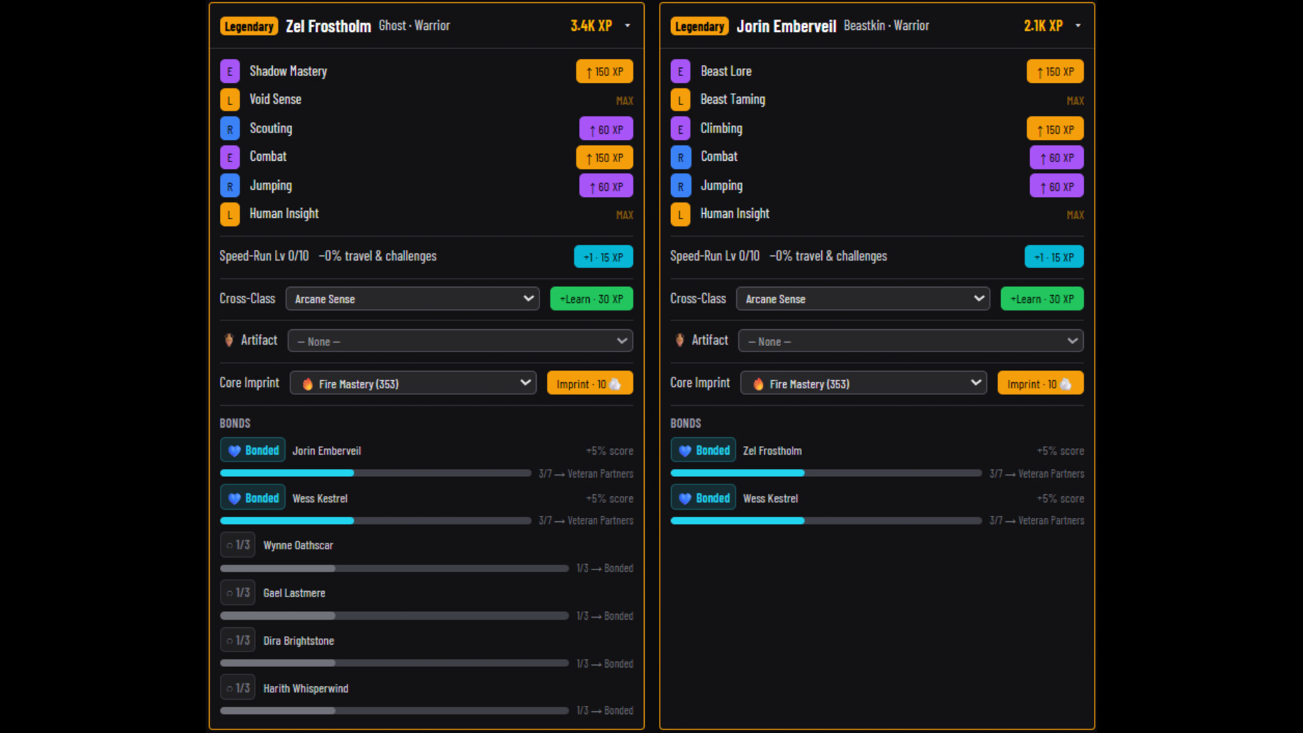Viewport: 1303px width, 733px height.
Task: Click the Rare rank icon beside Jorin's Combat
Action: coord(680,157)
